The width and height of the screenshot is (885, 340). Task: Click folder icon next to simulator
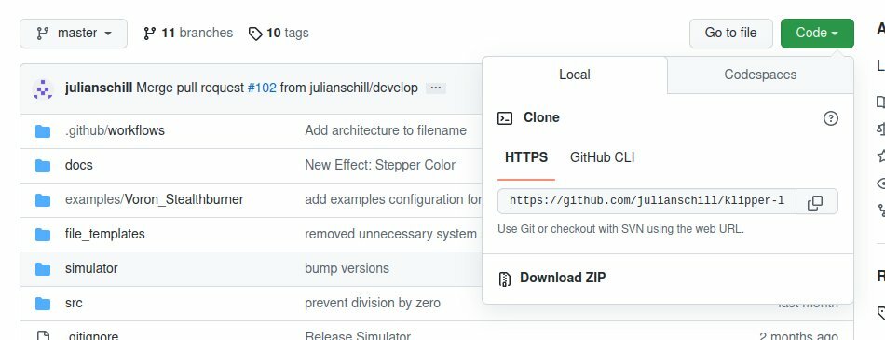pos(43,269)
